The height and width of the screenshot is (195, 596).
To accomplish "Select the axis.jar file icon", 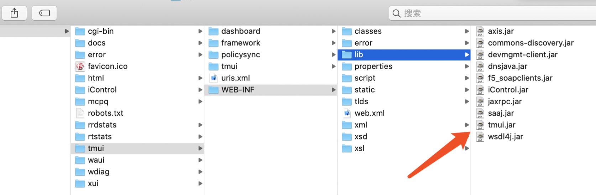I will coord(480,31).
